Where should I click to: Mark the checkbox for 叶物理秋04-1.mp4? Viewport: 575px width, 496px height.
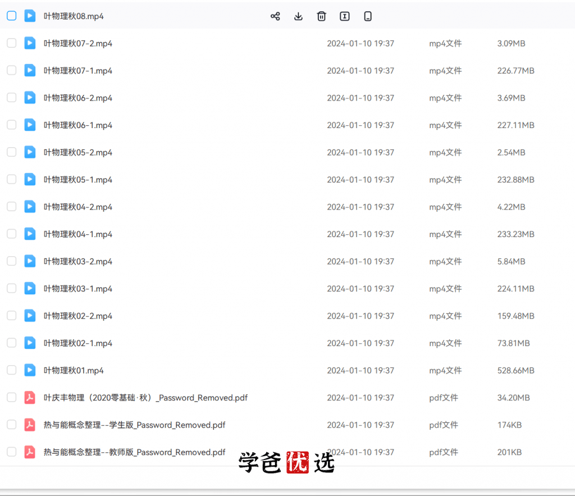click(12, 234)
